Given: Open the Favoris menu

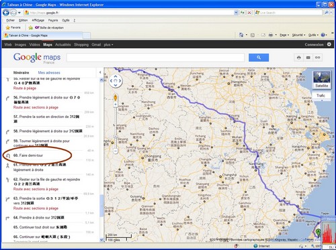Looking at the screenshot, I should tap(53, 20).
